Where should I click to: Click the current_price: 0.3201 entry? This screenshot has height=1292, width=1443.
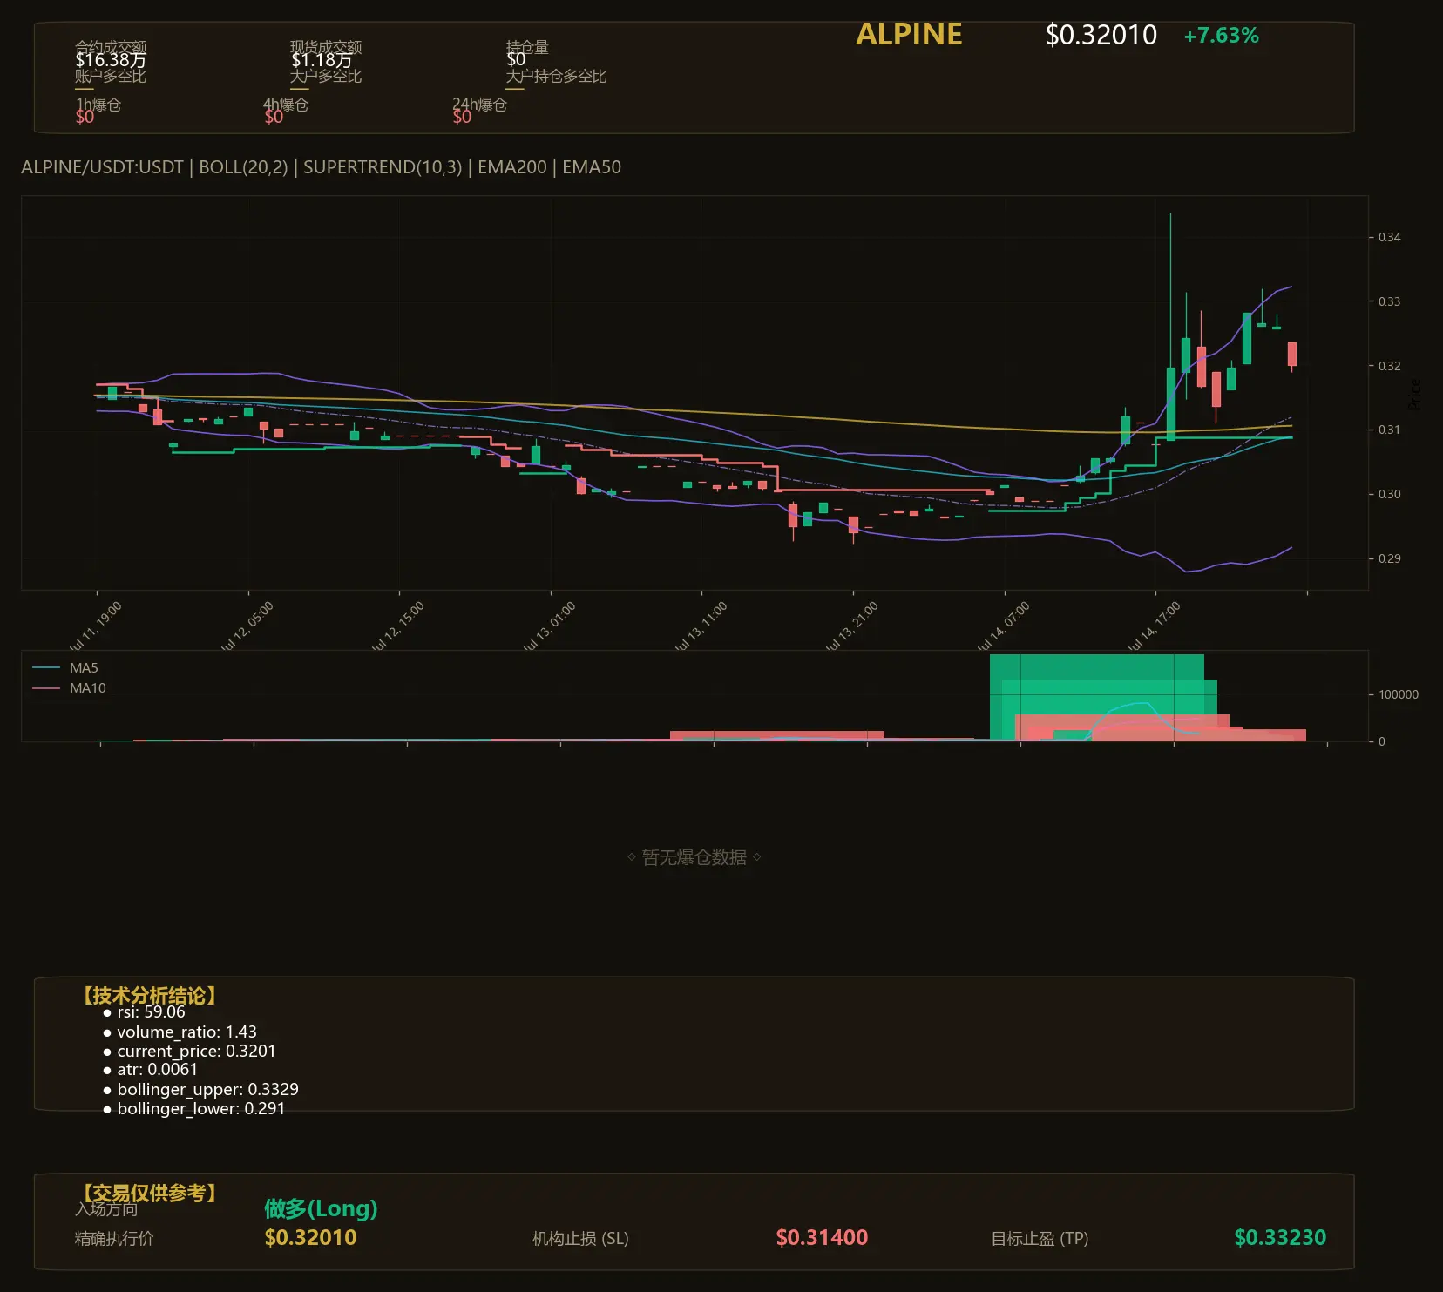(x=196, y=1051)
